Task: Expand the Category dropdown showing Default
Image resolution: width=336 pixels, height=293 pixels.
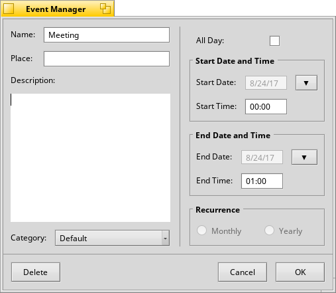Action: (x=112, y=238)
